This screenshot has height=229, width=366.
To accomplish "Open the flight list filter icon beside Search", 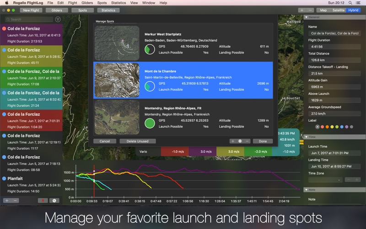I will click(x=58, y=19).
